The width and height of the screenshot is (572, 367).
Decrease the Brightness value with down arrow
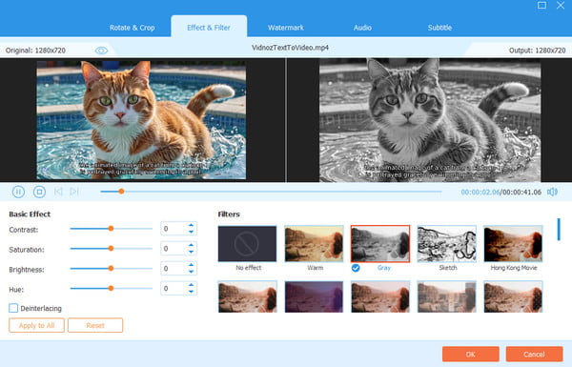tap(192, 272)
